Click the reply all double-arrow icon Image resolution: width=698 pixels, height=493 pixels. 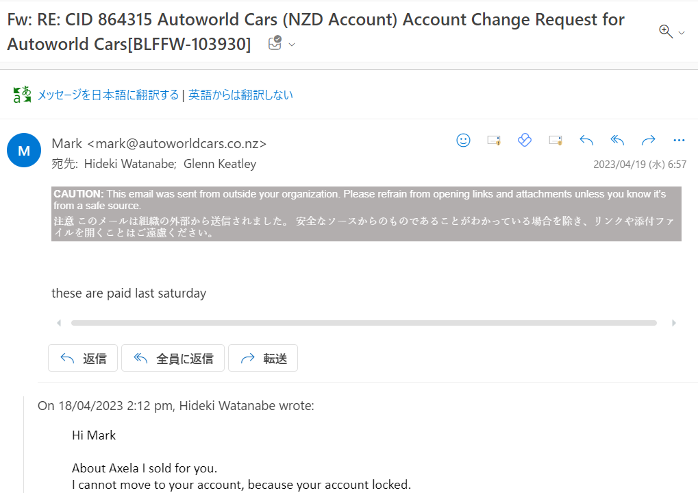pyautogui.click(x=617, y=141)
